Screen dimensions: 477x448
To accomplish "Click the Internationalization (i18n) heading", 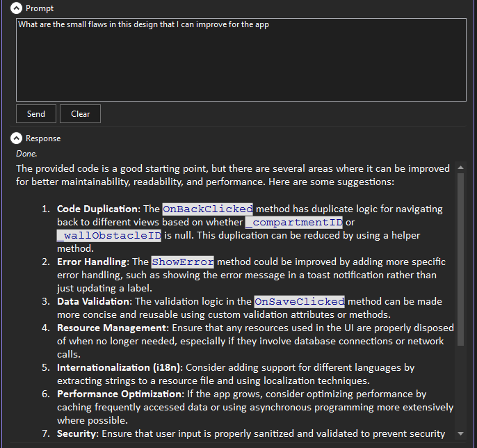I will (x=120, y=367).
